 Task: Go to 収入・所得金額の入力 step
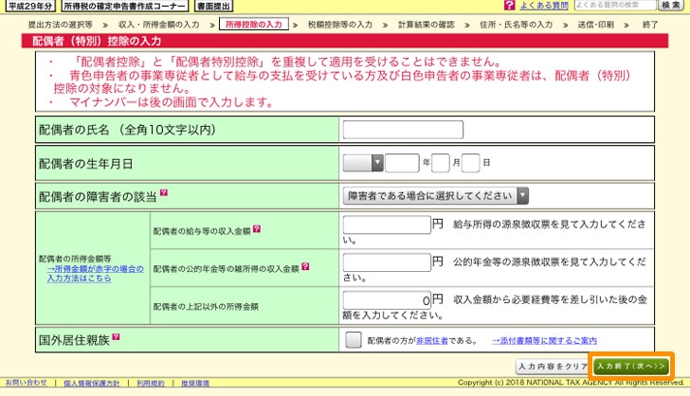159,25
